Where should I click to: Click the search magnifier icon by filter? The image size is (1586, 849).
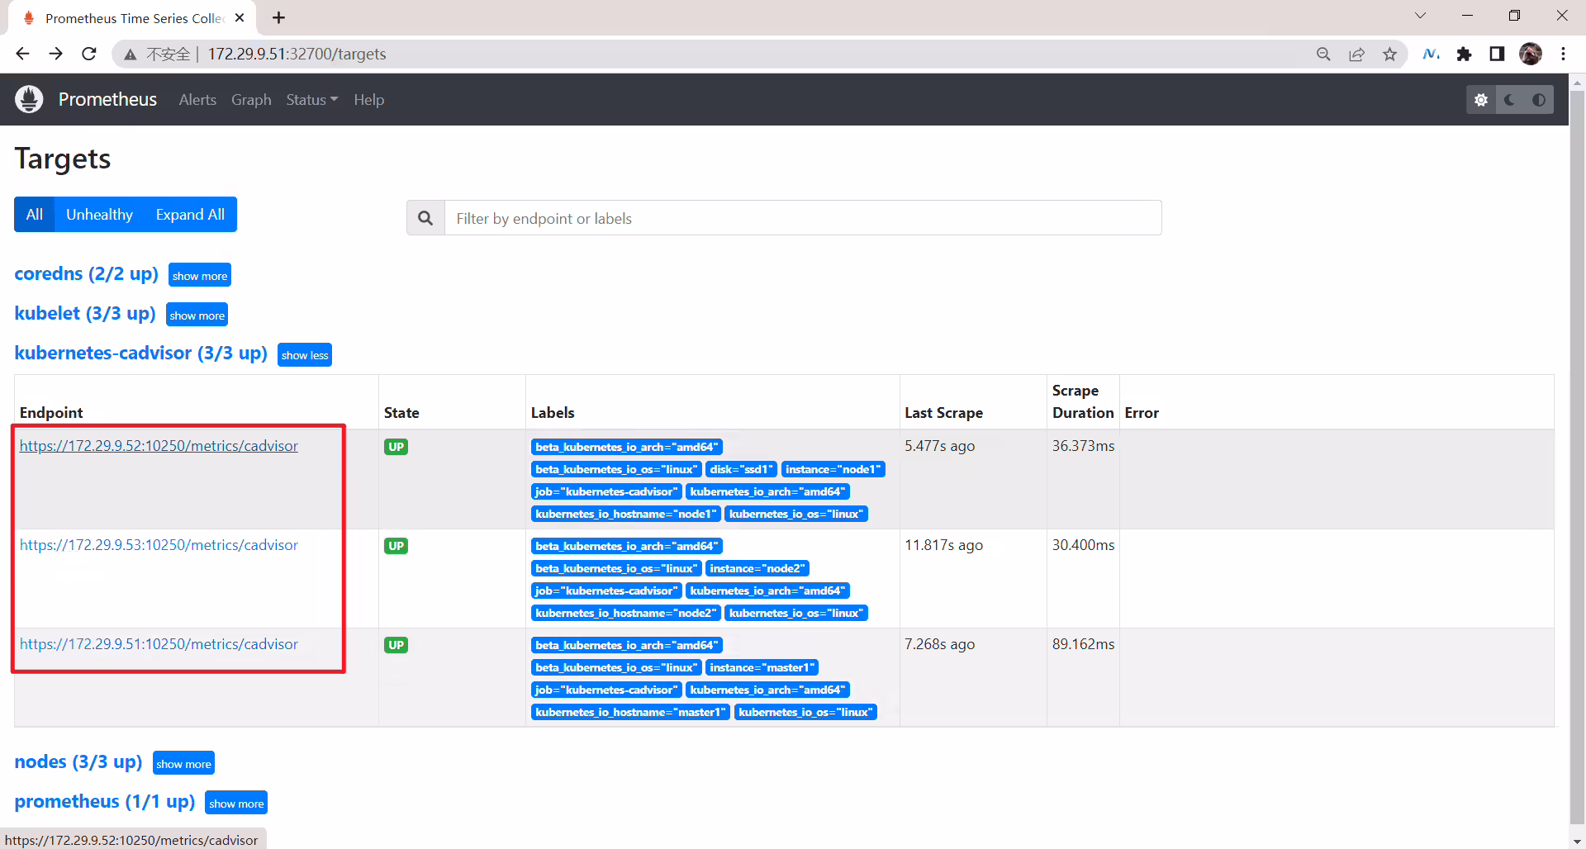[425, 218]
